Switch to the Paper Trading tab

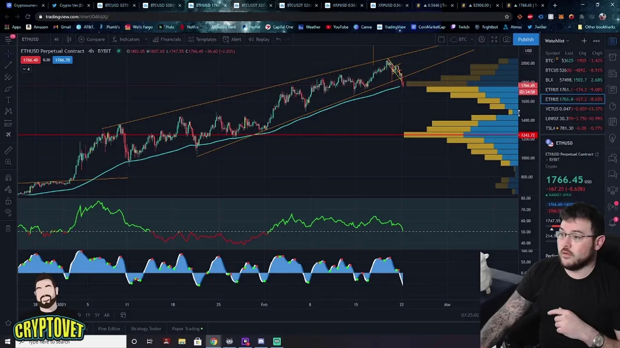point(186,329)
